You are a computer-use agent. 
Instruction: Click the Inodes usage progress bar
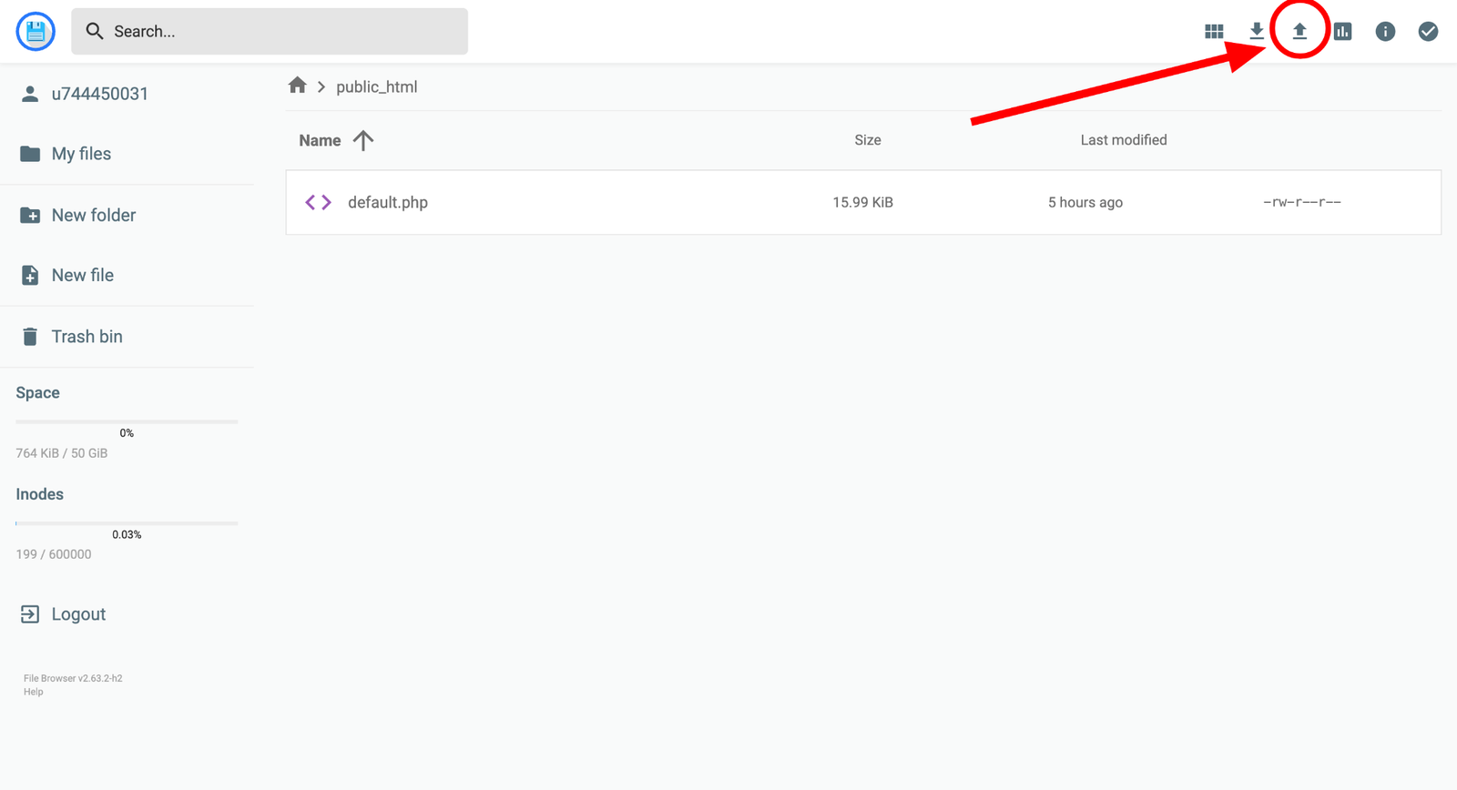[127, 523]
